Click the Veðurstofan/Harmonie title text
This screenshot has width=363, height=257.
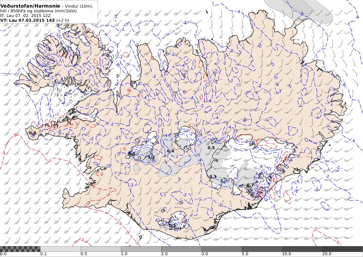30,6
